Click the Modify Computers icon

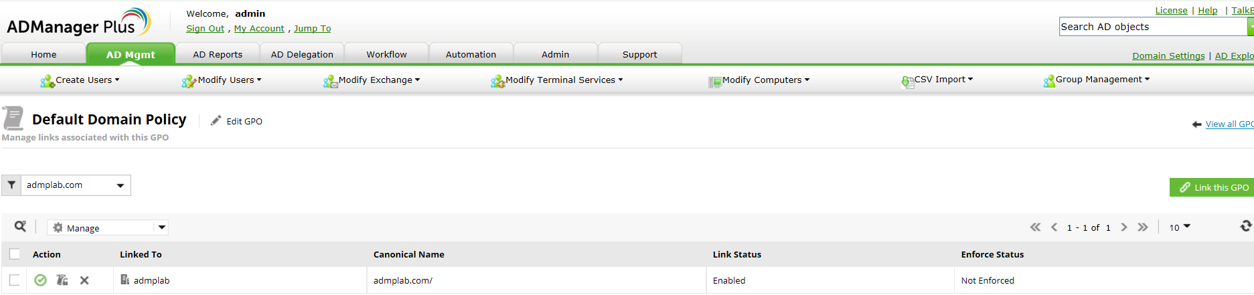point(715,82)
